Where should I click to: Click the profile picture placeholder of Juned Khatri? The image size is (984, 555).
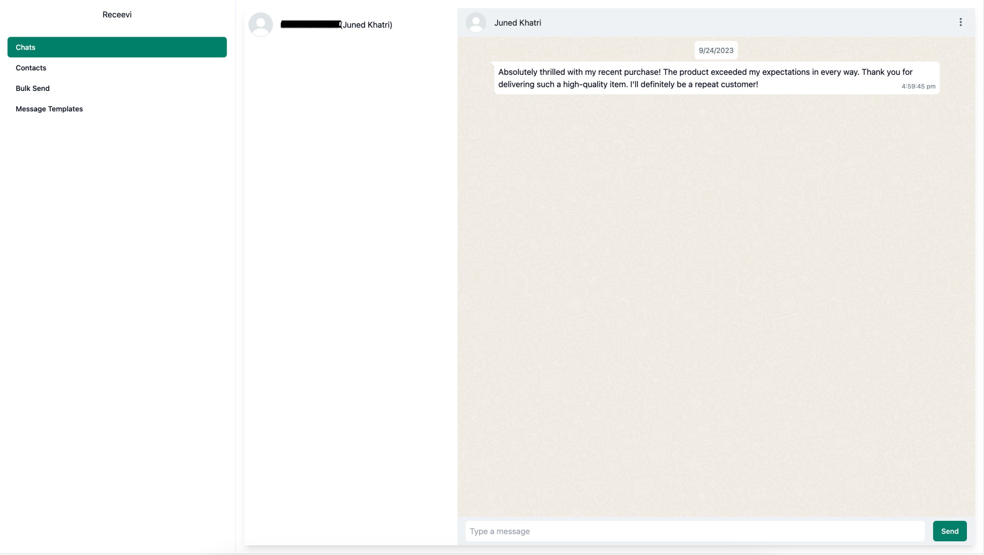click(476, 22)
